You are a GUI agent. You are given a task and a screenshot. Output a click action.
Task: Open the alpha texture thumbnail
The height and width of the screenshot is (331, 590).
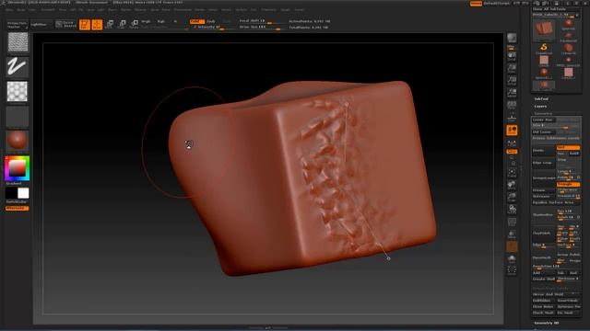18,91
